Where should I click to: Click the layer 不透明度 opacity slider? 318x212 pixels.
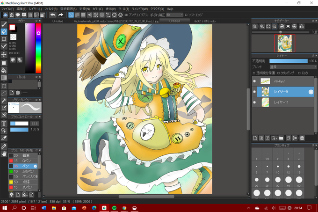(289, 61)
